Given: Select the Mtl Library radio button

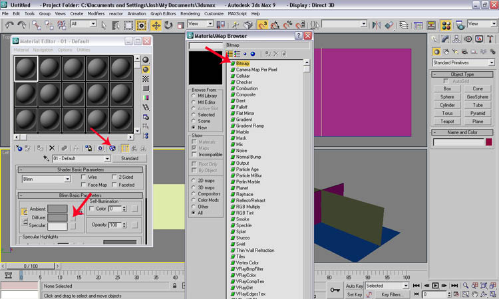Looking at the screenshot, I should coord(193,95).
